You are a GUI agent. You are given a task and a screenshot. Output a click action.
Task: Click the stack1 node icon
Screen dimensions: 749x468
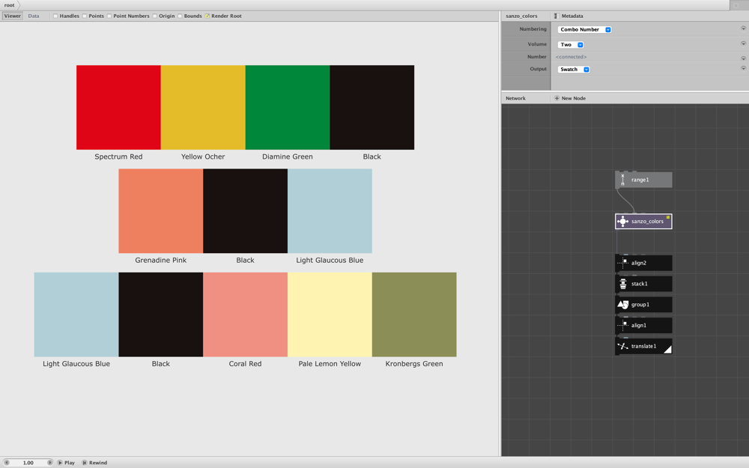[622, 284]
